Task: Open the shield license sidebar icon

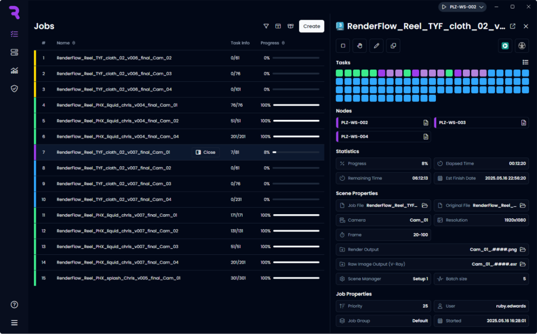Action: [14, 89]
